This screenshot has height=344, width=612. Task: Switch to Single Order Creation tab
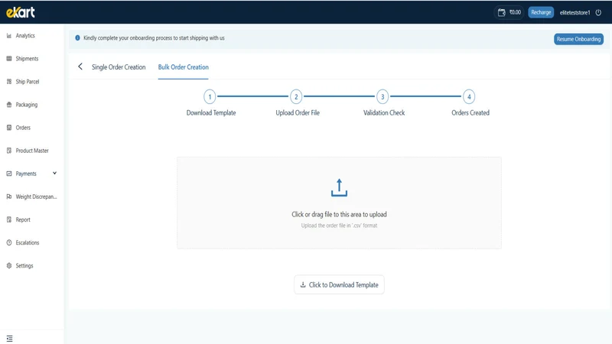119,67
